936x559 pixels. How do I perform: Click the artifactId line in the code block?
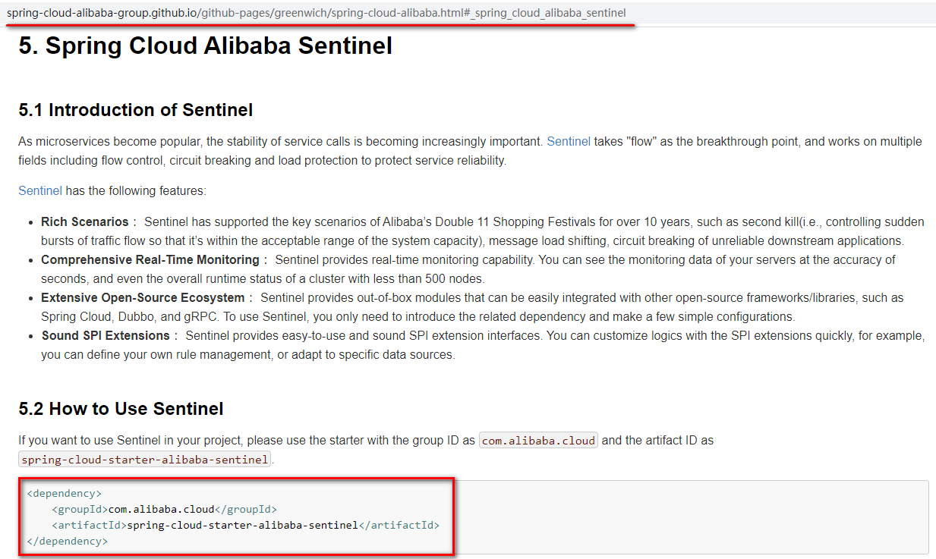245,525
